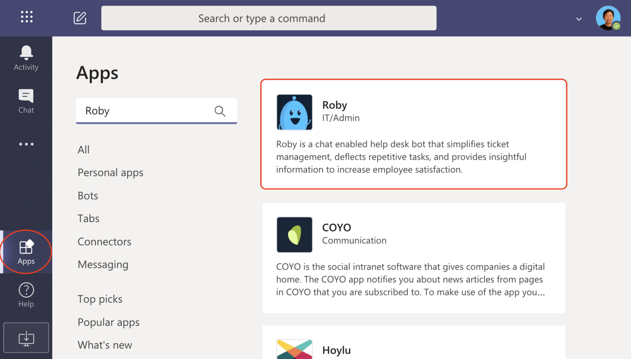Open the What's new list
Image resolution: width=631 pixels, height=359 pixels.
pyautogui.click(x=105, y=345)
